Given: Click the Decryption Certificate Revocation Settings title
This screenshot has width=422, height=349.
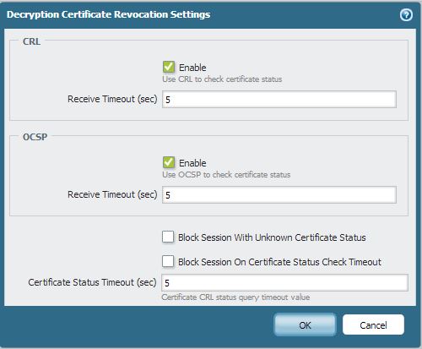Looking at the screenshot, I should click(108, 14).
